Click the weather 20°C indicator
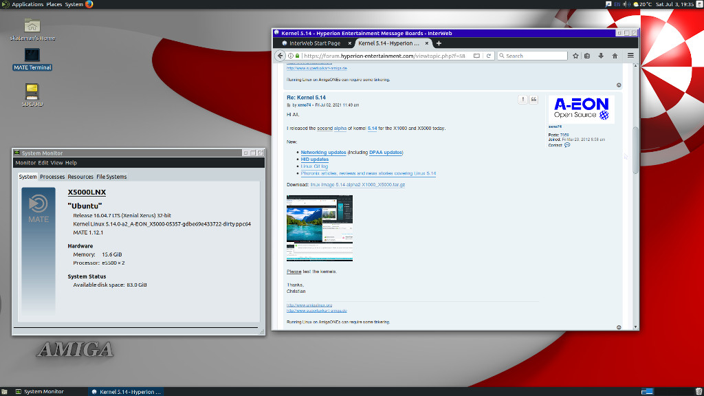 click(x=643, y=4)
